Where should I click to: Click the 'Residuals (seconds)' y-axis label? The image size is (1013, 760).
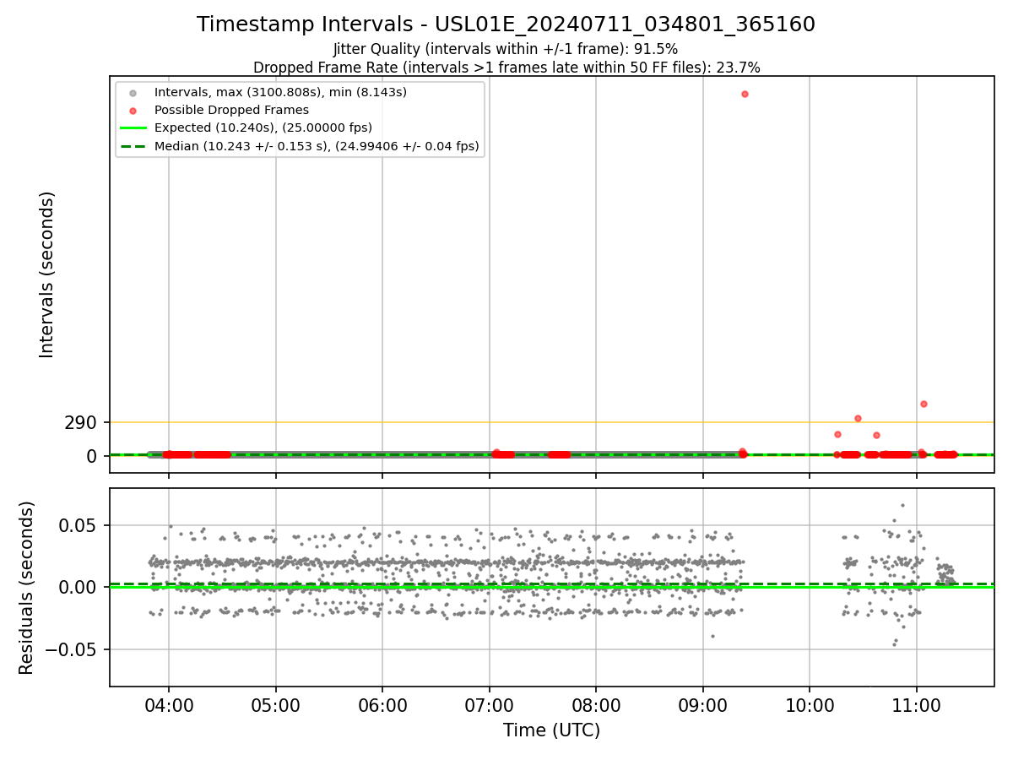pyautogui.click(x=27, y=588)
